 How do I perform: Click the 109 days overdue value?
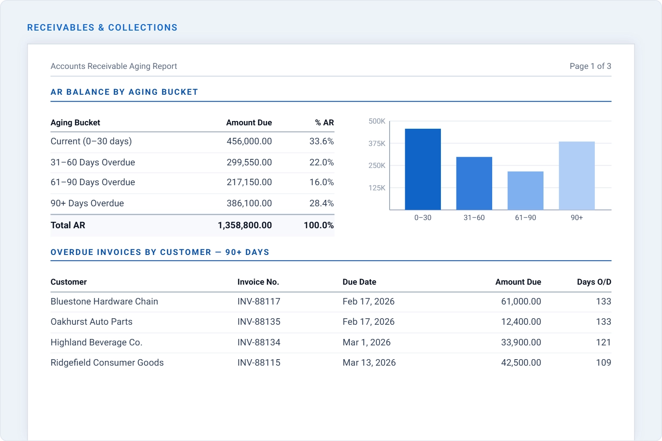point(603,363)
